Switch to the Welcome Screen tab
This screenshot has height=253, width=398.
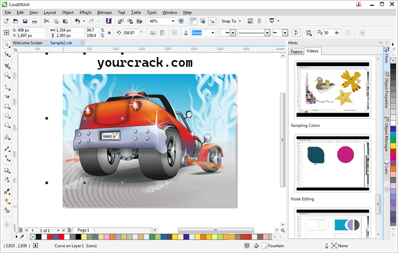point(28,43)
